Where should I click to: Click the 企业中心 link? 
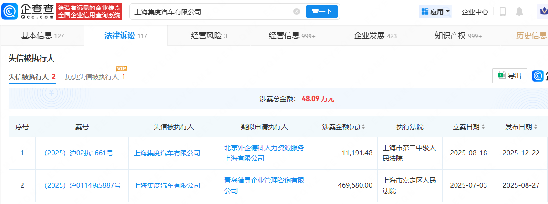(x=475, y=11)
